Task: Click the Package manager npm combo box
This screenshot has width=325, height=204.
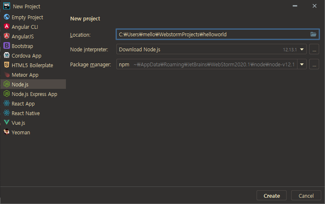Action: (211, 64)
